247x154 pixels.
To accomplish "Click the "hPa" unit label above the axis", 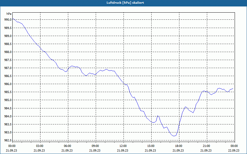I will tap(9, 14).
